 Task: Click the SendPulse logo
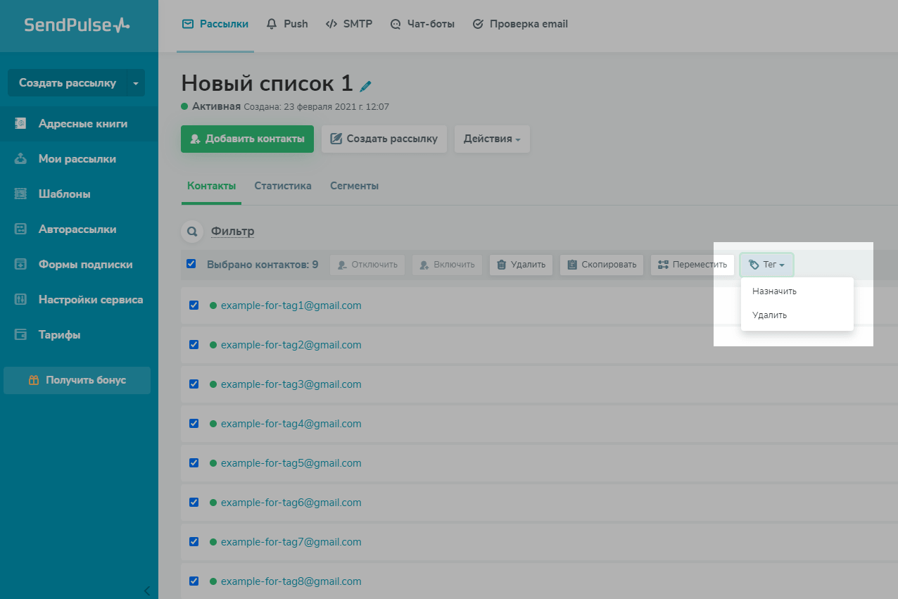[x=77, y=25]
